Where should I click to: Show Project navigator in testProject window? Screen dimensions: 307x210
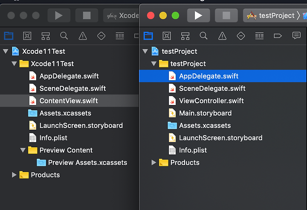(x=148, y=36)
